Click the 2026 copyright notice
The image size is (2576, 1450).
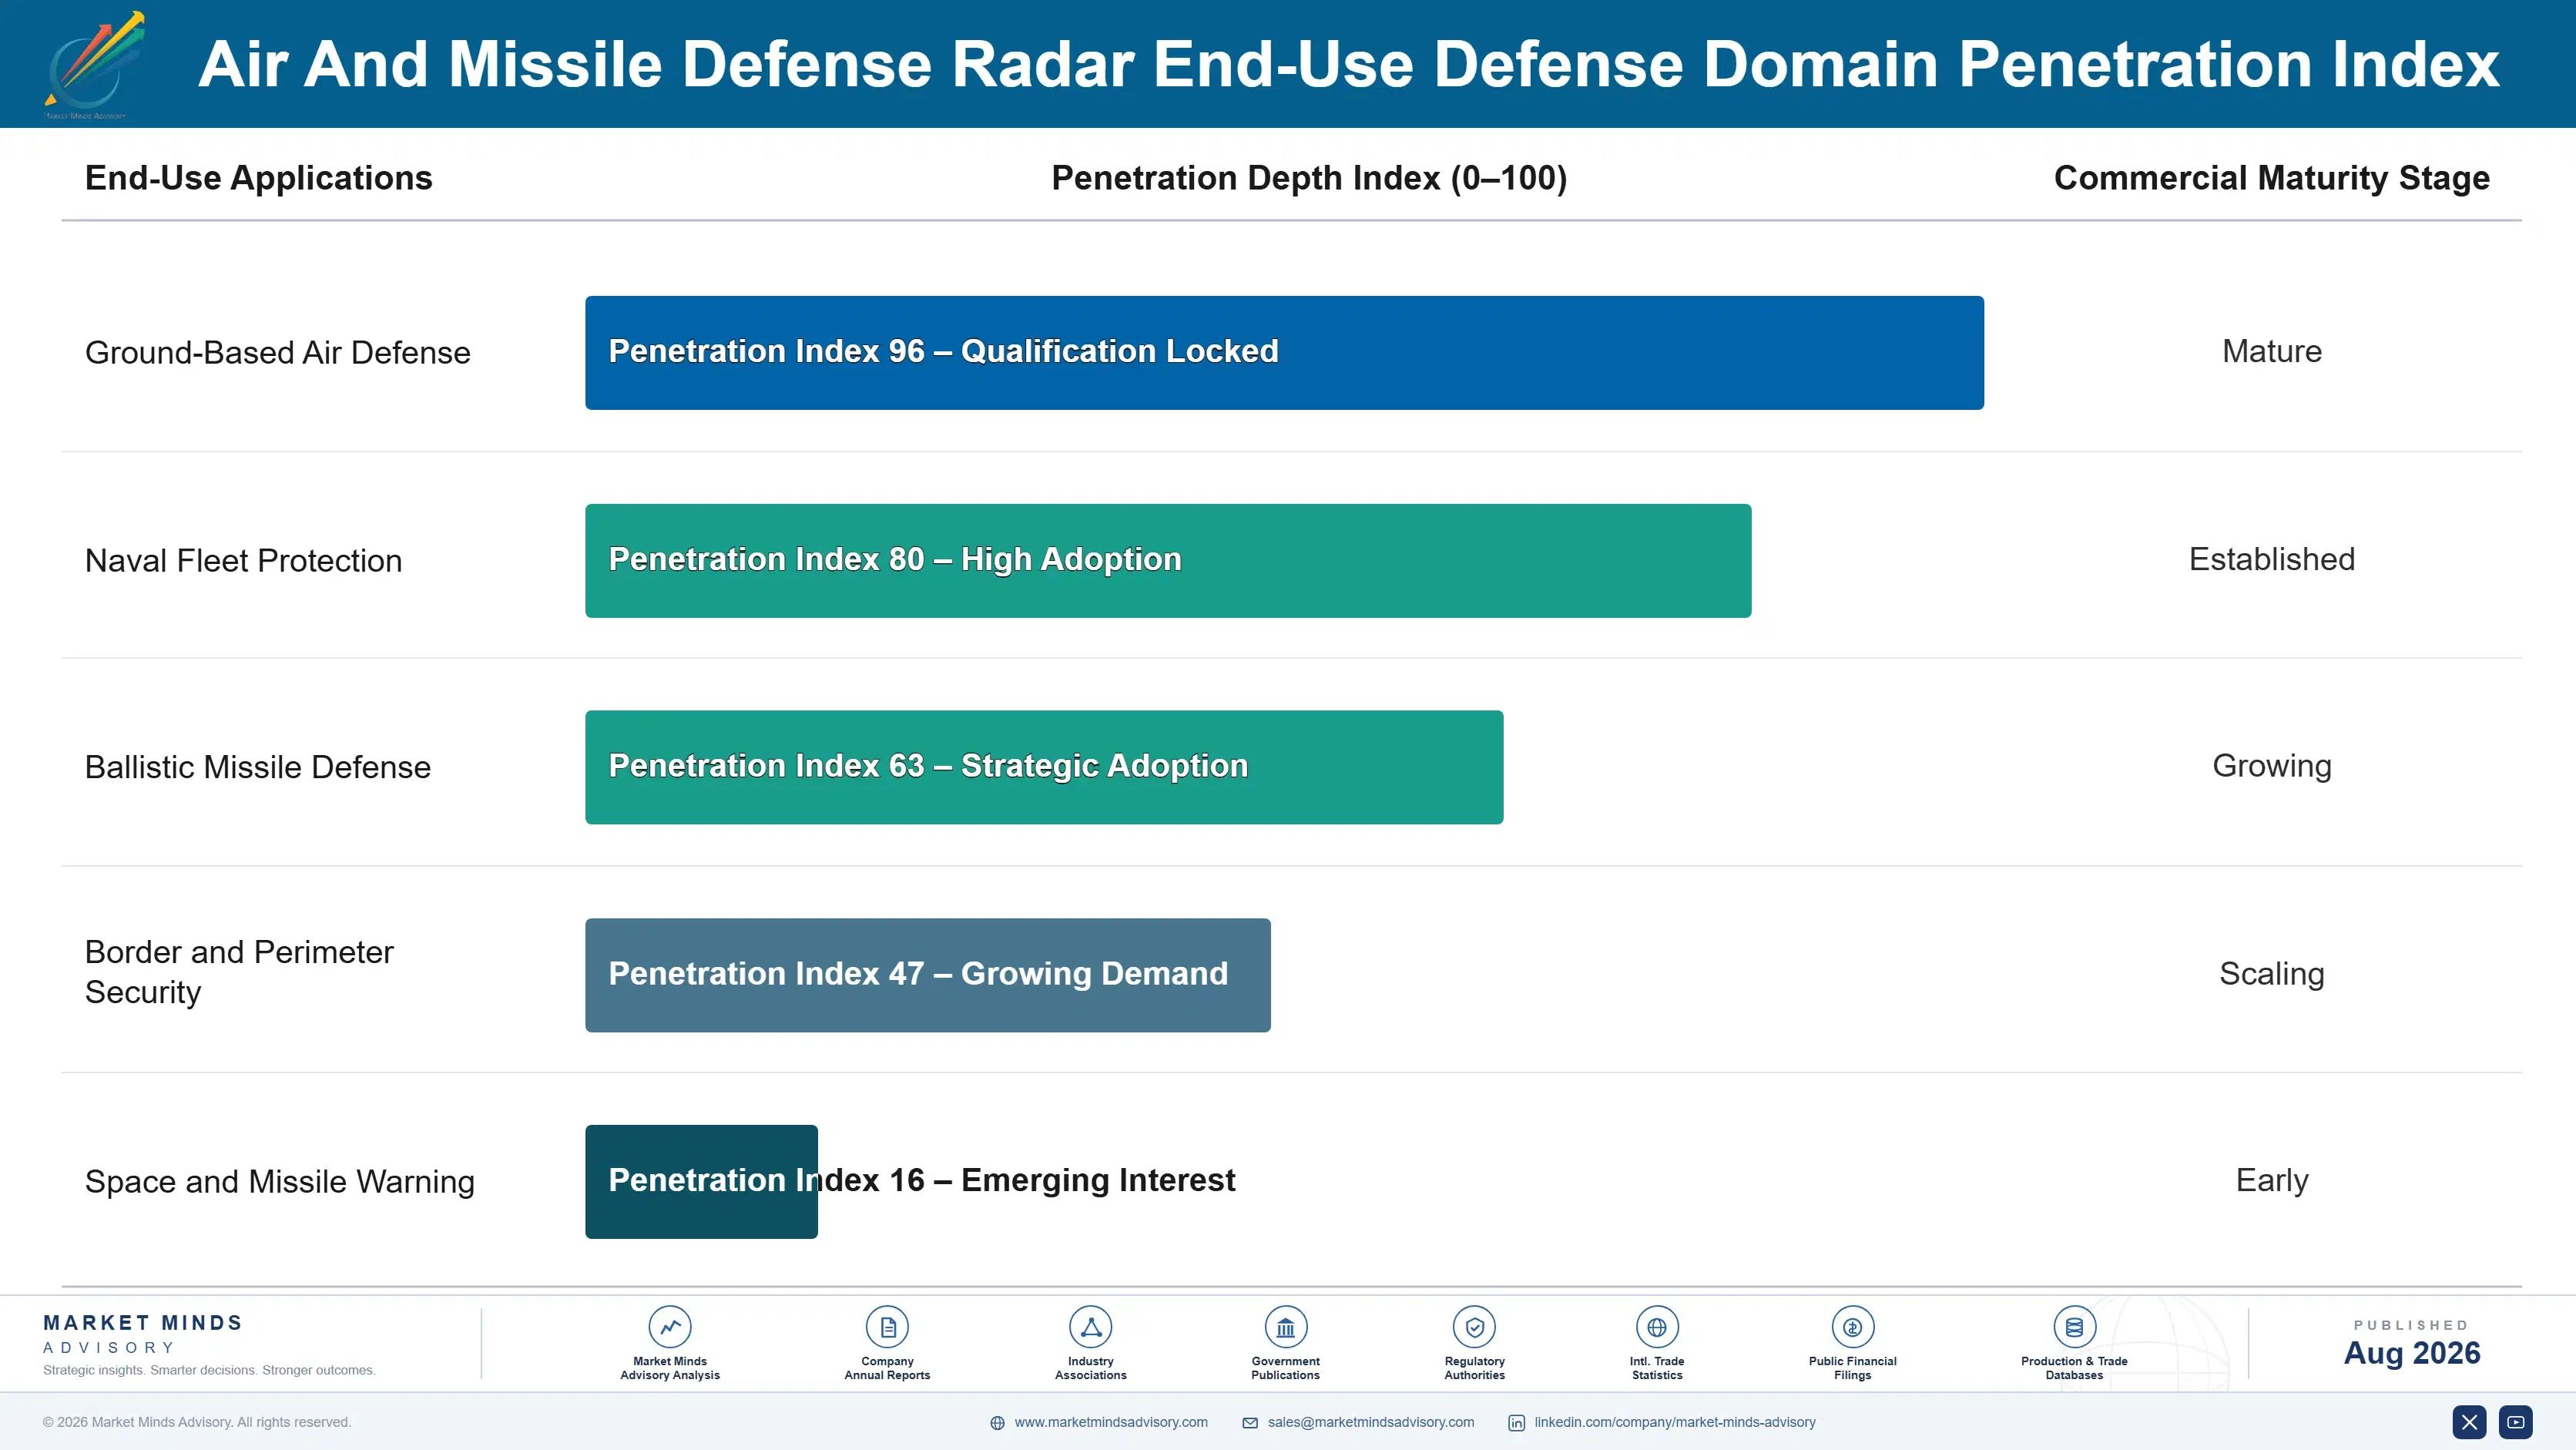point(197,1422)
